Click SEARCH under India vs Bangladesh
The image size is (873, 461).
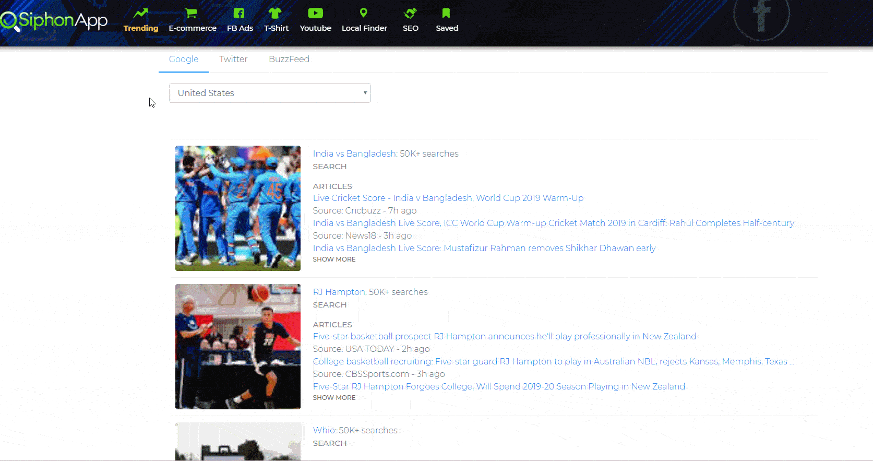(330, 167)
